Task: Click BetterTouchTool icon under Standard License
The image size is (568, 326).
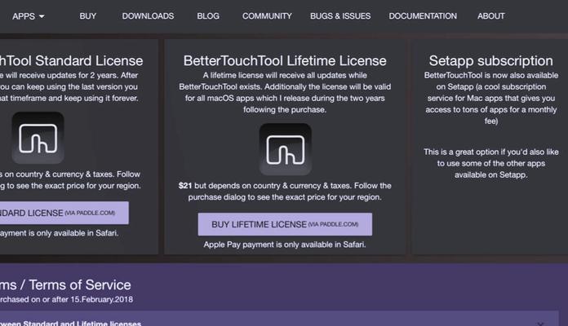Action: pyautogui.click(x=38, y=138)
